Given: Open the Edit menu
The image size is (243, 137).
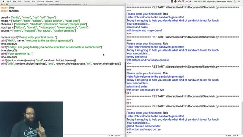Looking at the screenshot, I should (x=20, y=2).
